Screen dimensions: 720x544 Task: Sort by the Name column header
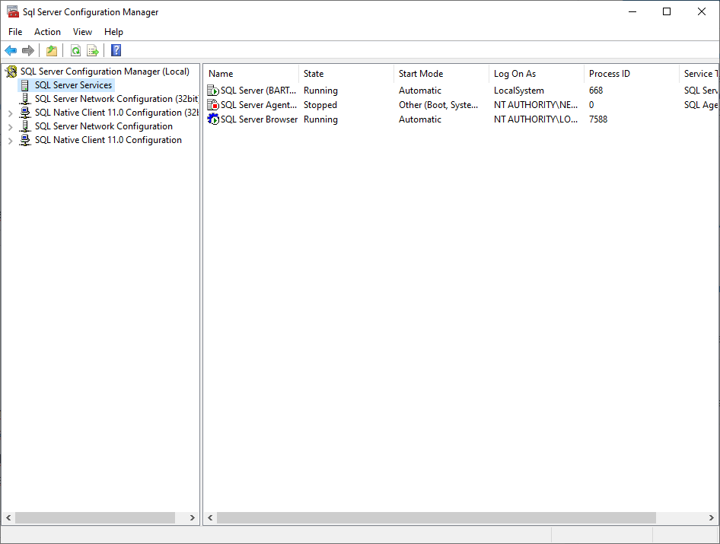coord(251,74)
